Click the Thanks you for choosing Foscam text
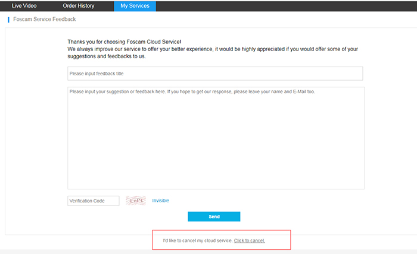417x254 pixels. click(x=124, y=42)
